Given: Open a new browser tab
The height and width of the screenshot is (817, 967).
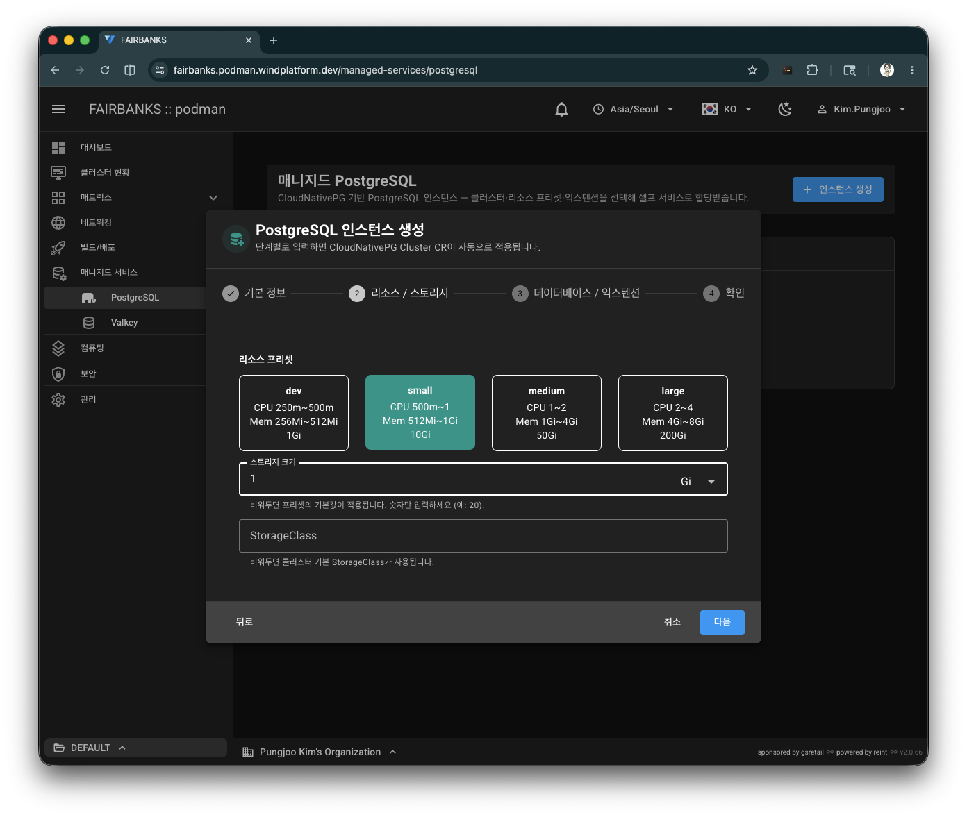Looking at the screenshot, I should (x=274, y=40).
